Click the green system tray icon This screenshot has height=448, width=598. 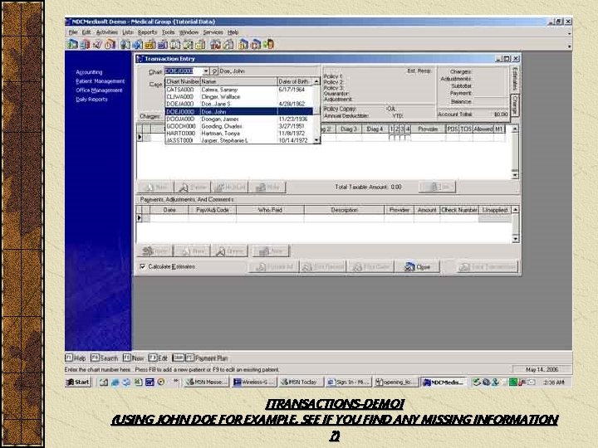click(513, 382)
